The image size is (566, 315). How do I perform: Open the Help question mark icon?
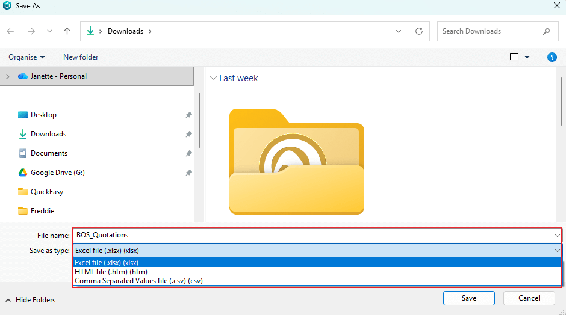click(x=552, y=57)
